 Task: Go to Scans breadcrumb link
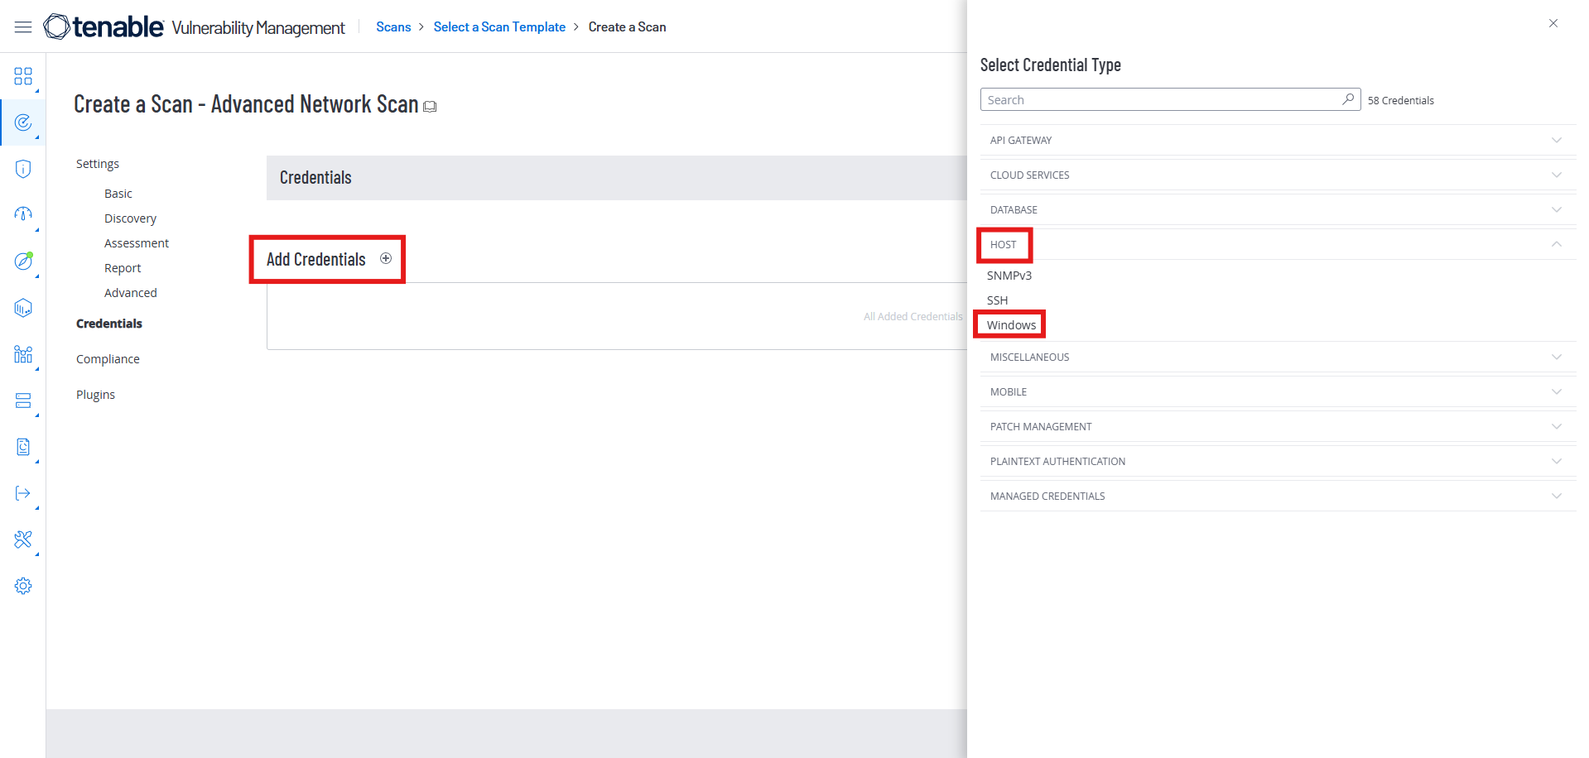pos(393,27)
